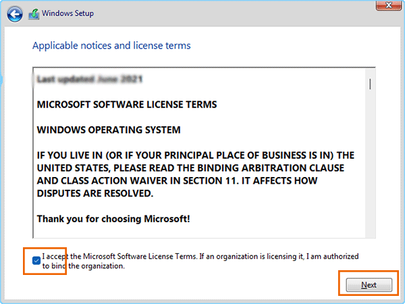The image size is (405, 304).
Task: Click the license text scrollbar thumb
Action: click(370, 84)
